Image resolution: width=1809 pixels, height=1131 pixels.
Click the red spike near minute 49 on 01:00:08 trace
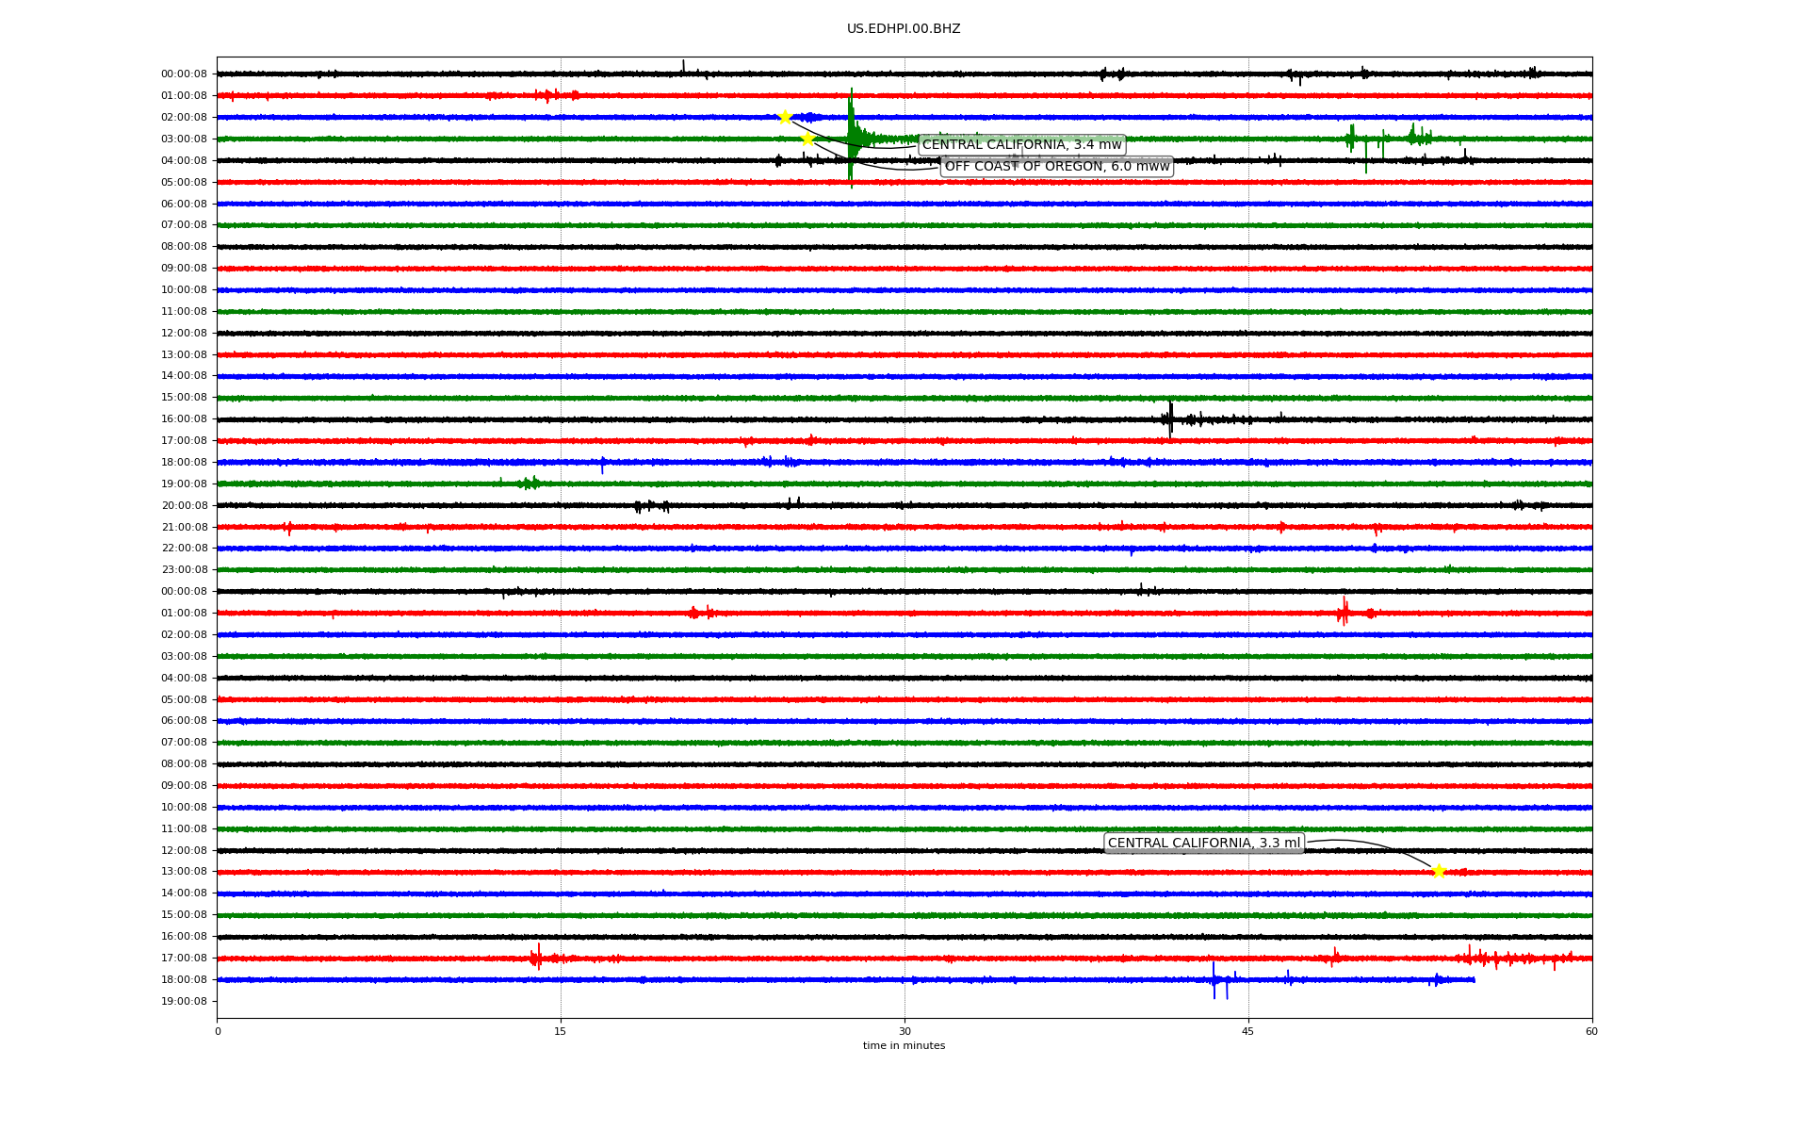point(1344,613)
